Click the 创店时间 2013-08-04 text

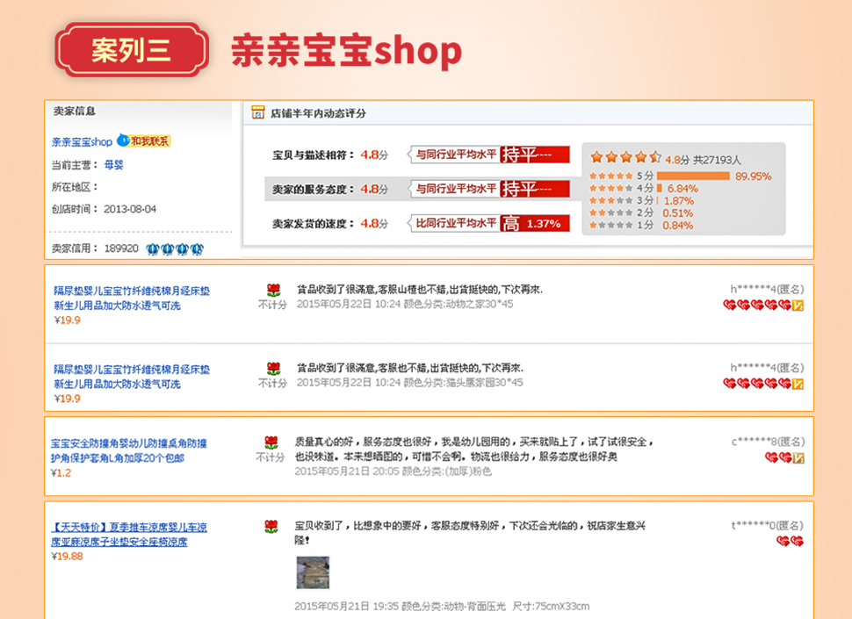click(104, 209)
